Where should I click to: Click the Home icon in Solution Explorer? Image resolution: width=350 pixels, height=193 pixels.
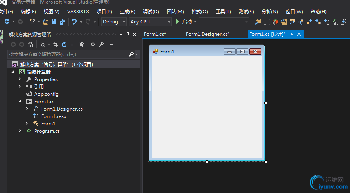tap(30, 44)
